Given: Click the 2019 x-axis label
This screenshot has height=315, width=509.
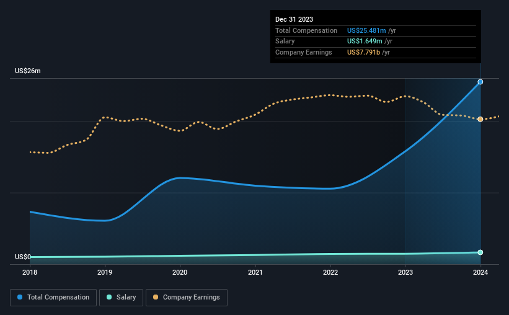Looking at the screenshot, I should coord(105,272).
